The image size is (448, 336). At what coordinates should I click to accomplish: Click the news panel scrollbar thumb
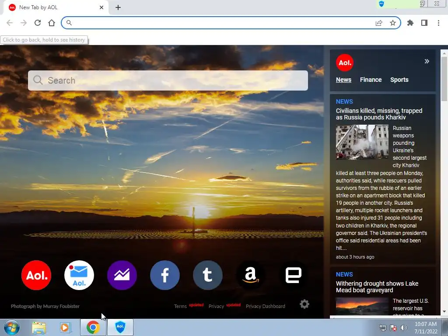coord(444,79)
